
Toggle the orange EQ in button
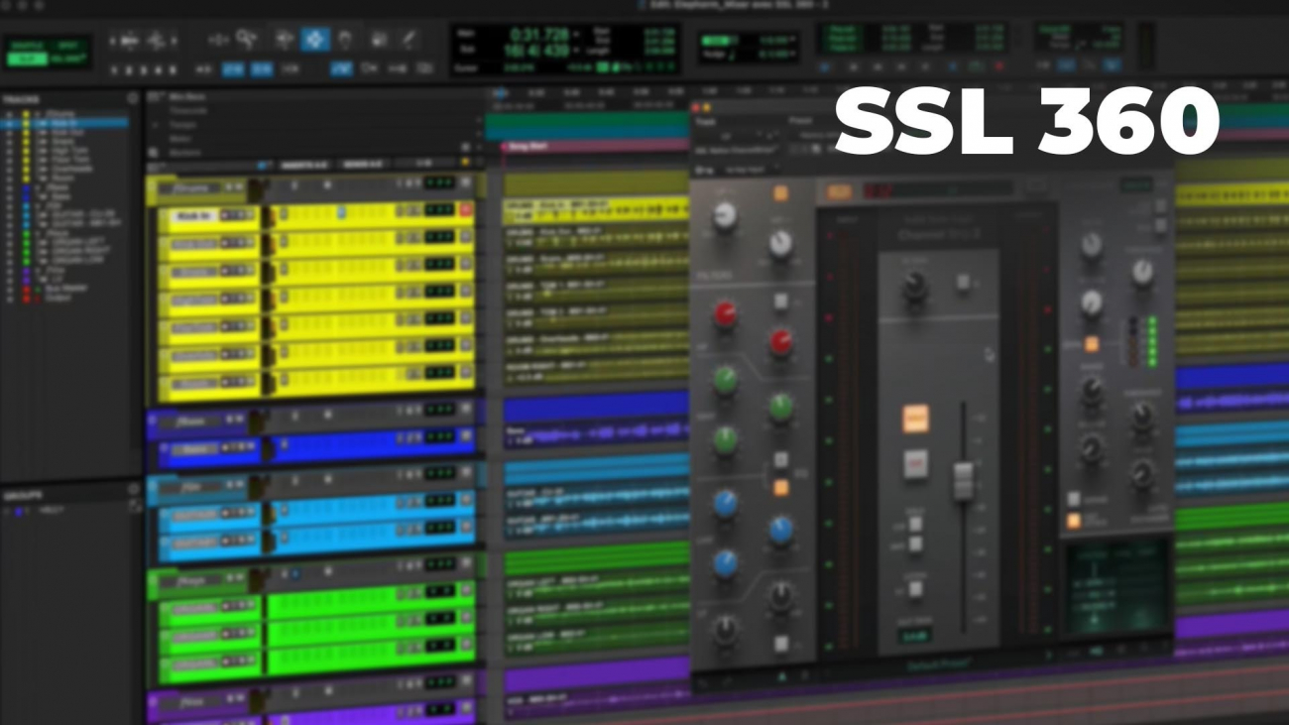pyautogui.click(x=781, y=488)
